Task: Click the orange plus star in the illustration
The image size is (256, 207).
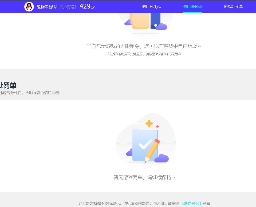Action: coord(149,123)
